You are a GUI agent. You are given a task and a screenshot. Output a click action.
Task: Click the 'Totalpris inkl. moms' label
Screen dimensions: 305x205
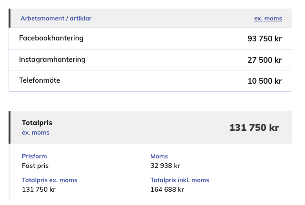tap(179, 180)
